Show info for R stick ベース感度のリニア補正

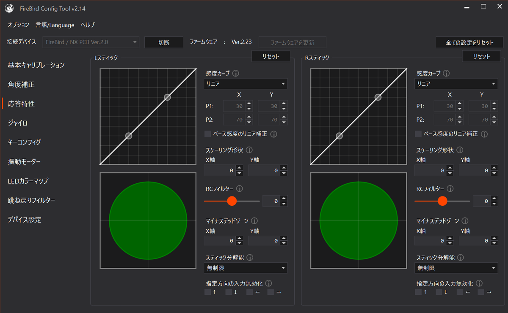(484, 134)
